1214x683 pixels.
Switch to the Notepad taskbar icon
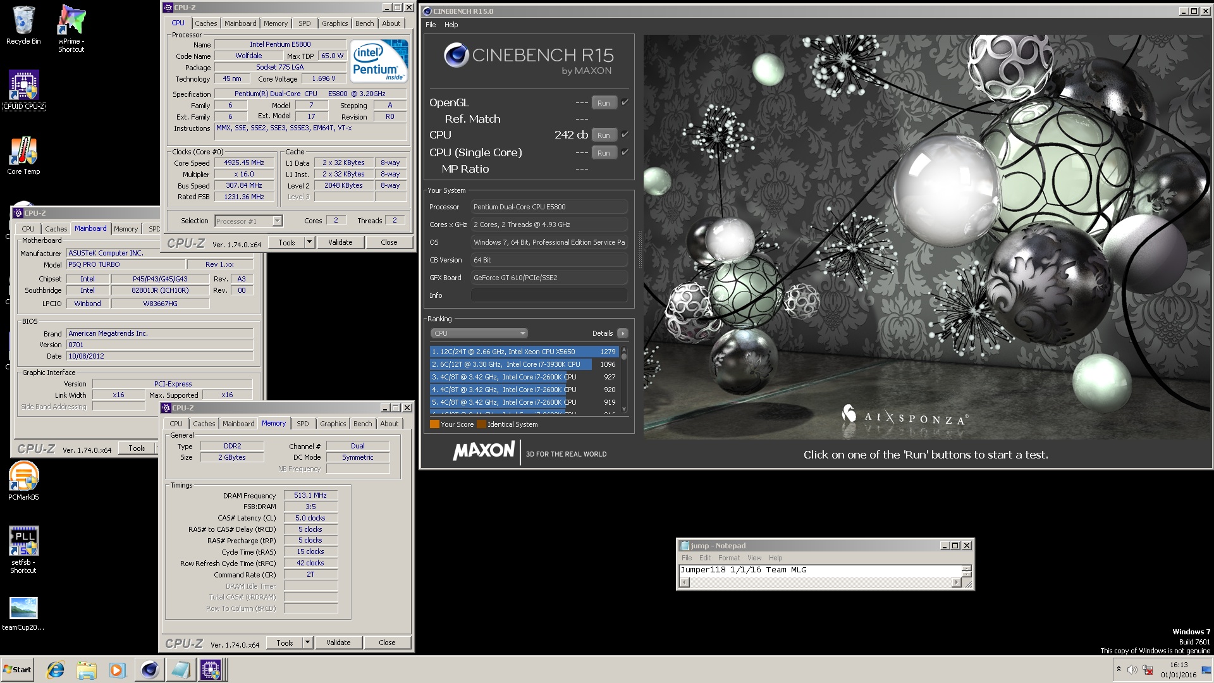coord(180,669)
